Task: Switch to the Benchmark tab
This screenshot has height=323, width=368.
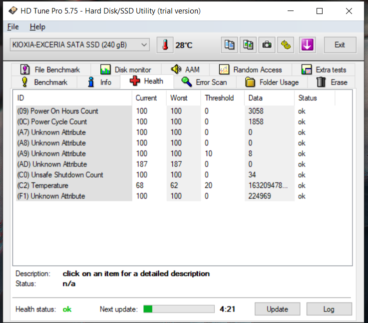Action: [44, 82]
